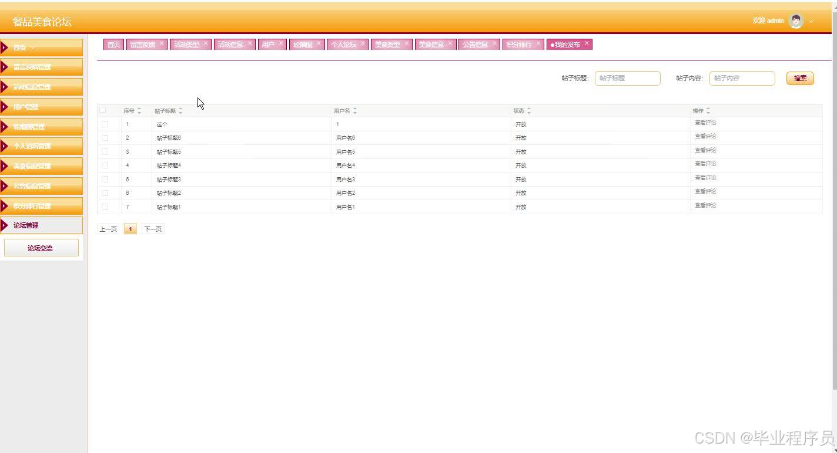
Task: Close the 留言反馈 tab with its X
Action: tap(162, 43)
